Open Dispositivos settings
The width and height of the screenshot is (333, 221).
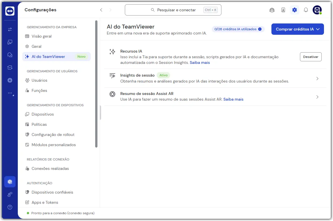56,114
